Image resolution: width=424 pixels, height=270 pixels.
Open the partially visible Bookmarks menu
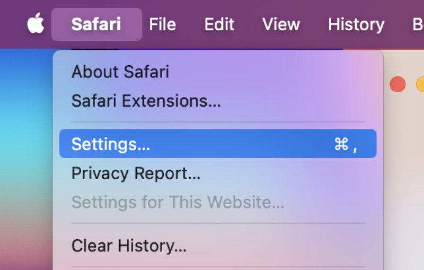click(x=418, y=24)
